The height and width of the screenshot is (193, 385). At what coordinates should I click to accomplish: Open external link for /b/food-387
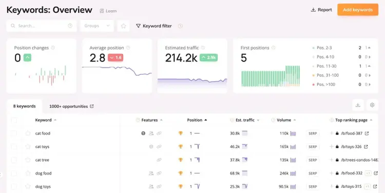[x=367, y=134]
